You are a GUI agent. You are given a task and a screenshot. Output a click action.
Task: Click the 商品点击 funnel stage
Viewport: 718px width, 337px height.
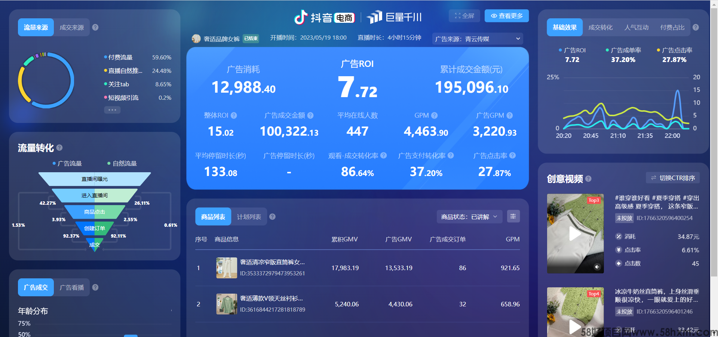(x=95, y=212)
